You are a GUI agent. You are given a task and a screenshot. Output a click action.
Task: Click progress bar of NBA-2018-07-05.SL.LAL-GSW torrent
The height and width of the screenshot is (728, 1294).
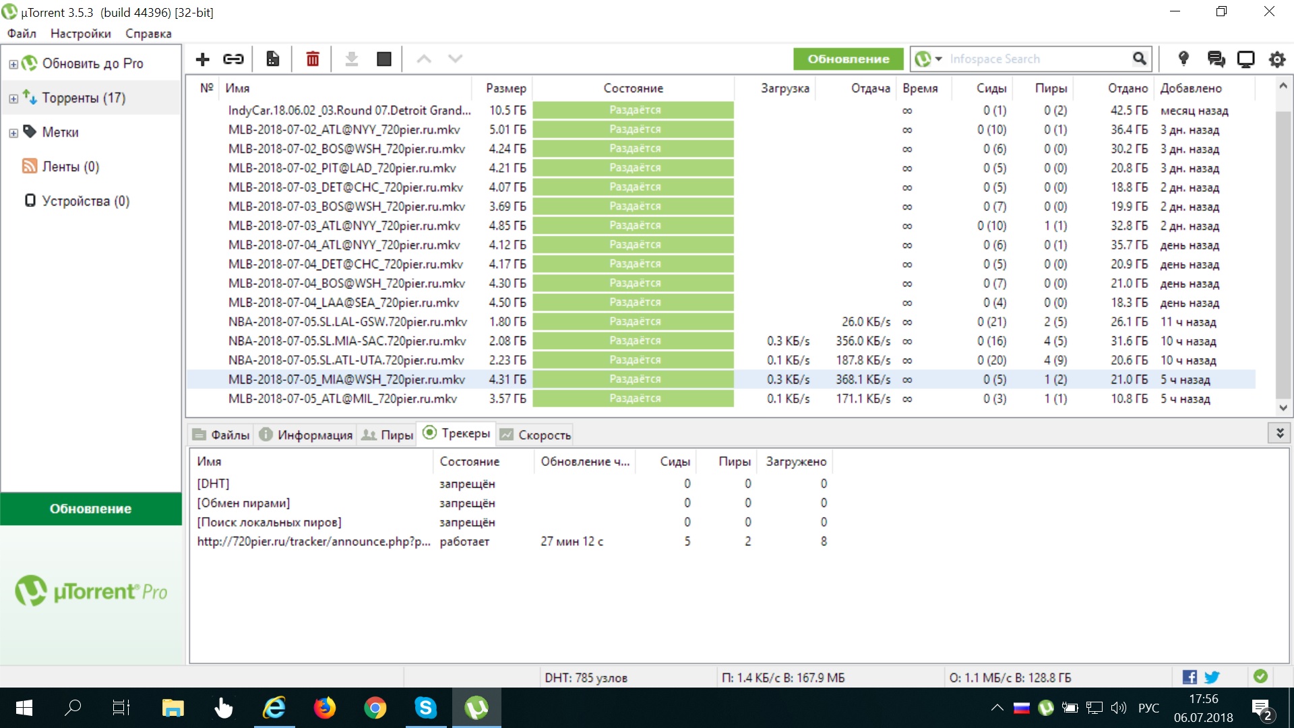coord(634,322)
